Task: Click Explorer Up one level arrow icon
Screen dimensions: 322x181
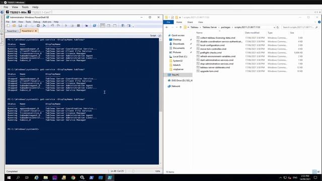Action: coord(181,27)
